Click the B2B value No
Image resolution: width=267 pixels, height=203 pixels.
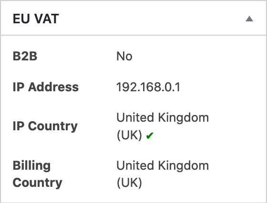[124, 56]
